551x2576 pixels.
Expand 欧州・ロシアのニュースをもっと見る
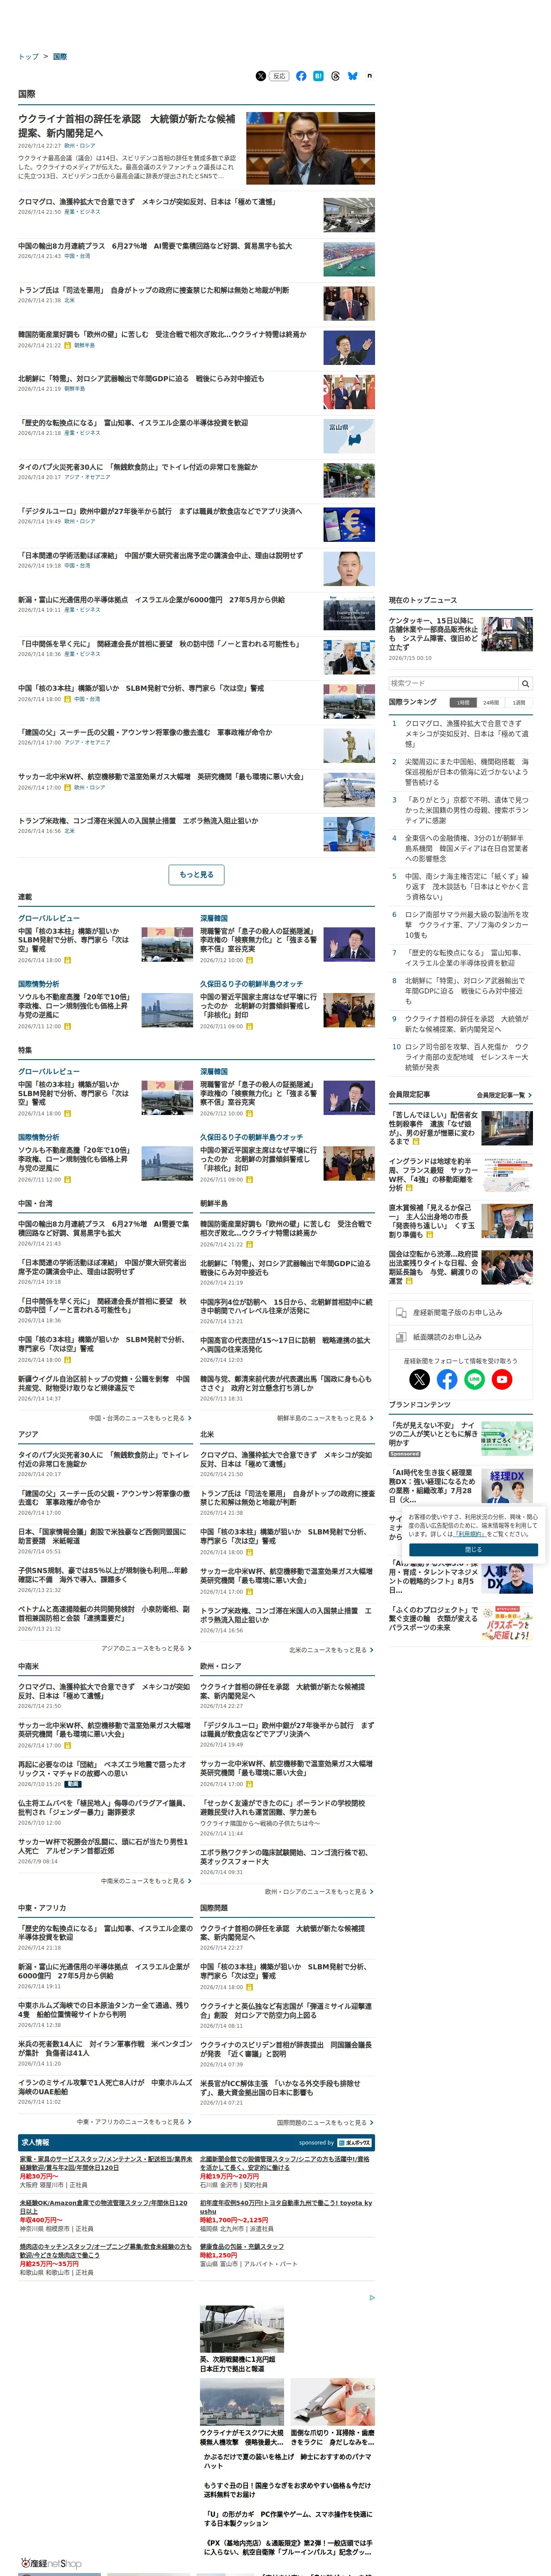click(319, 1891)
